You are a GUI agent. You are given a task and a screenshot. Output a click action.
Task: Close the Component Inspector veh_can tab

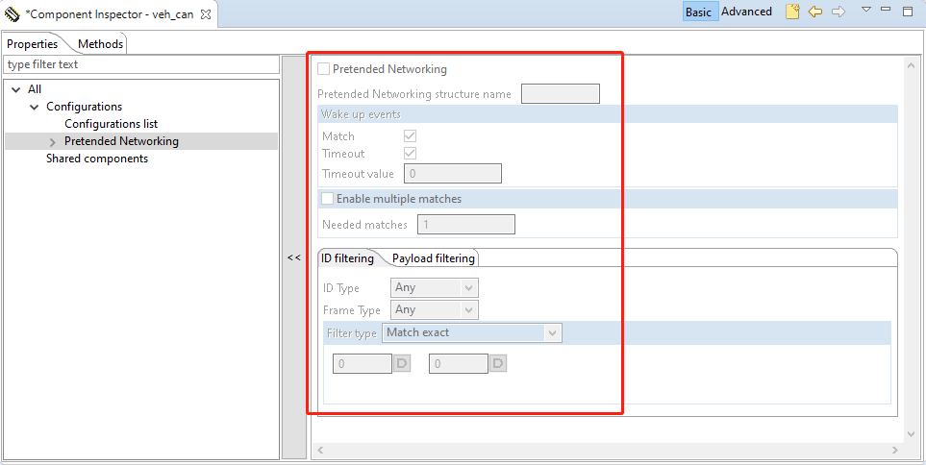[x=206, y=14]
